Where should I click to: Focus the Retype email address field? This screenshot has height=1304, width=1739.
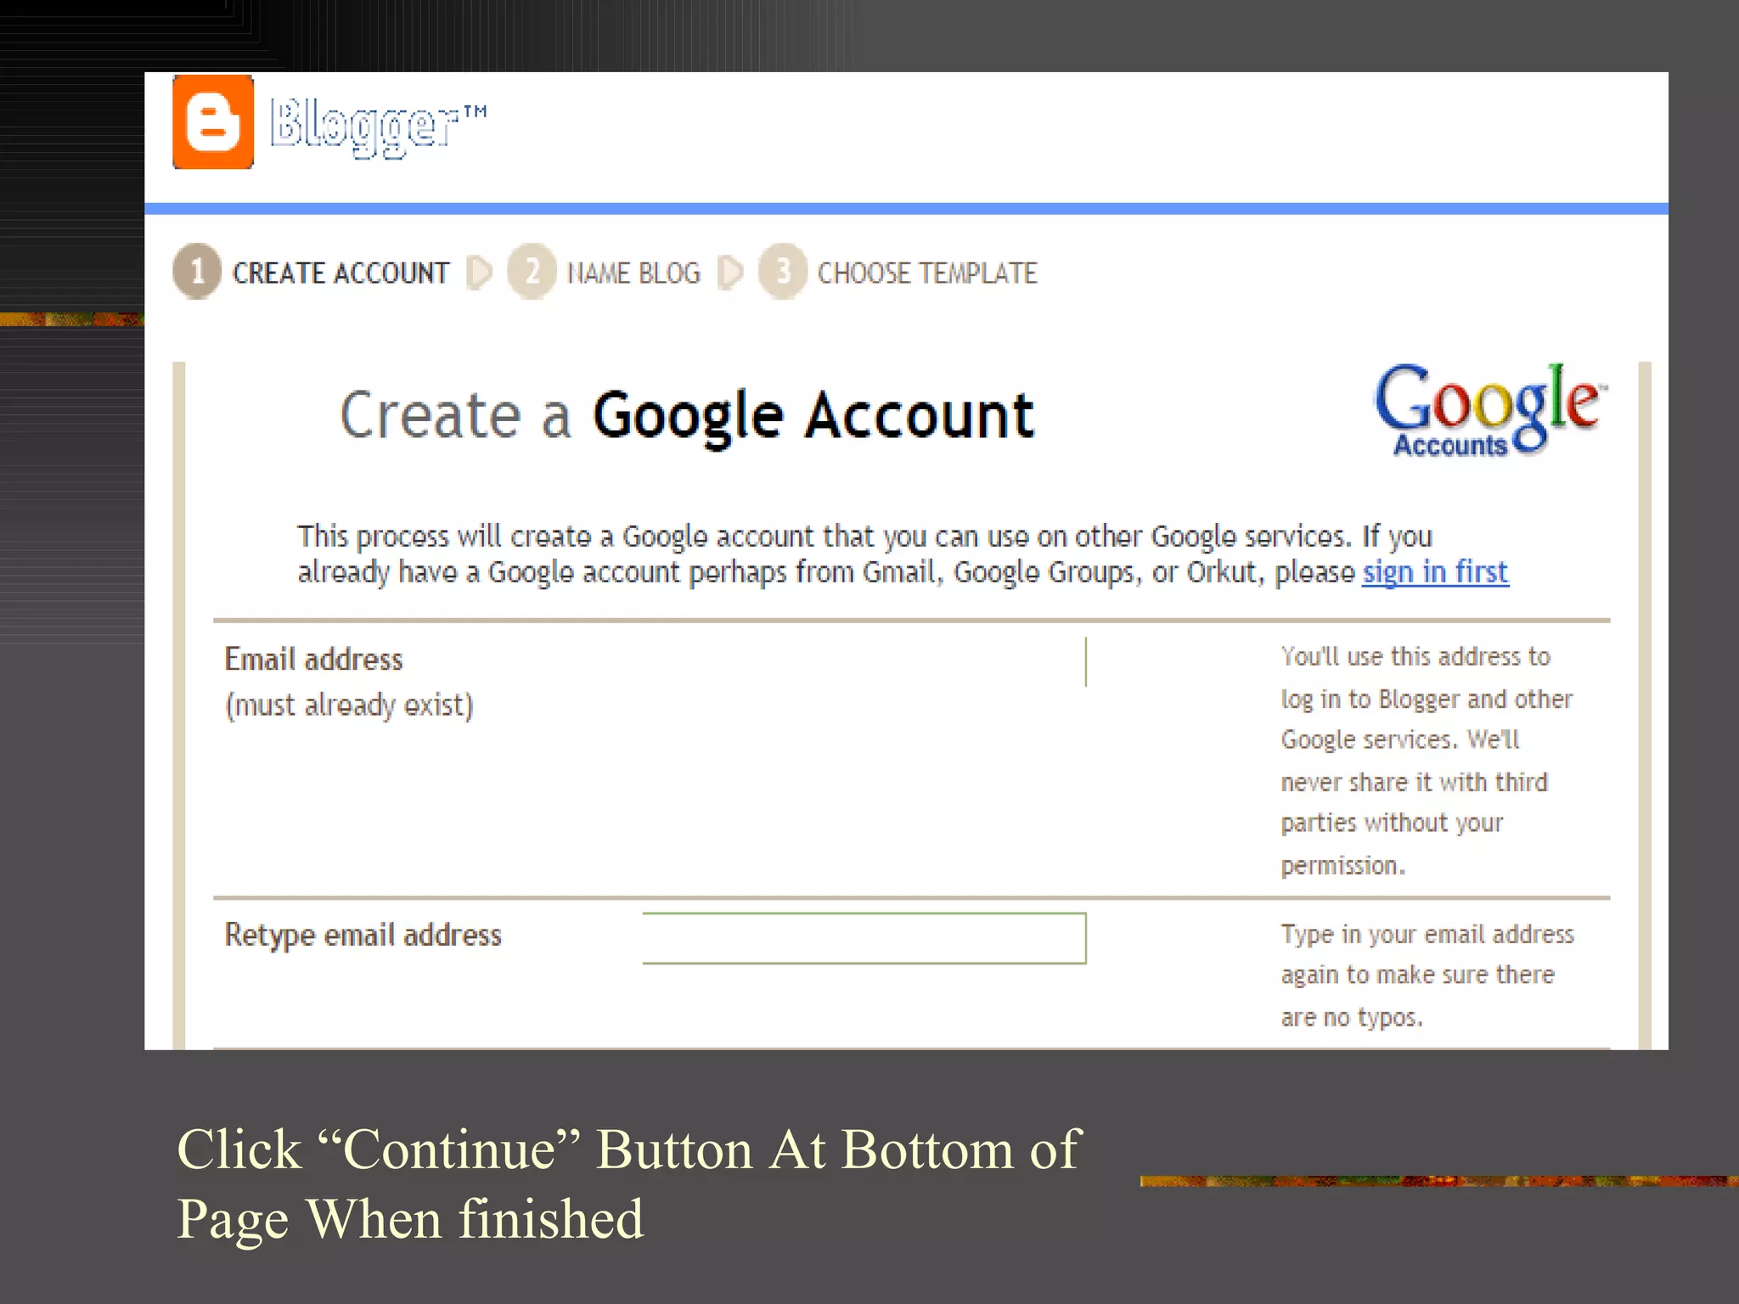[x=864, y=938]
